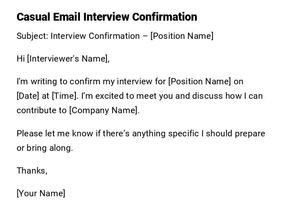The height and width of the screenshot is (219, 290).
Task: Click '[Position Name]' placeholder in the body paragraph
Action: 200,81
